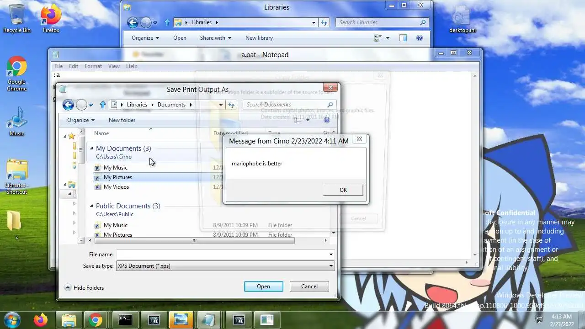Open File menu in Notepad
585x329 pixels.
click(58, 66)
